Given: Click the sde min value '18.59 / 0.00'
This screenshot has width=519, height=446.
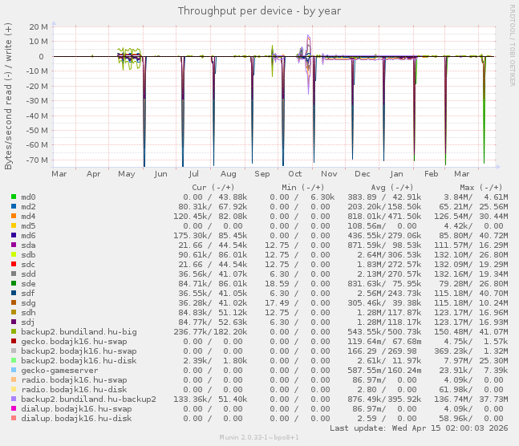Looking at the screenshot, I should pos(298,283).
